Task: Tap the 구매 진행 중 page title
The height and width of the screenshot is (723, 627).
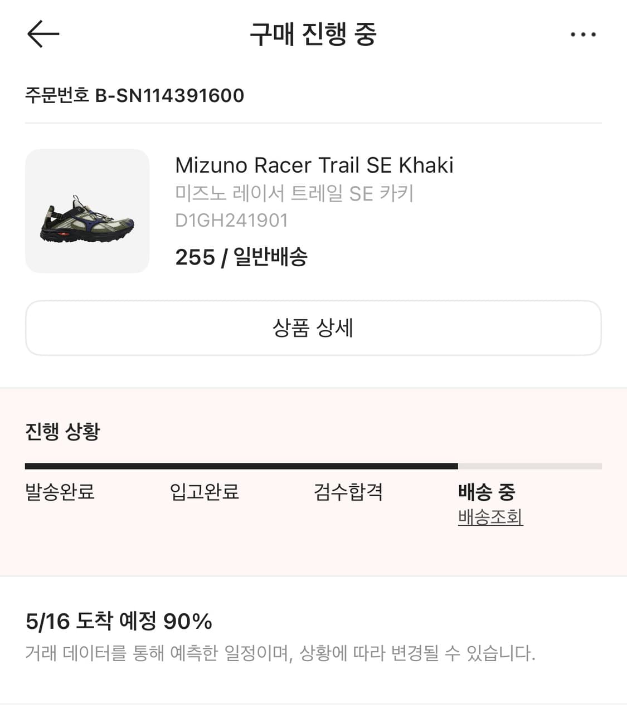Action: (x=313, y=34)
